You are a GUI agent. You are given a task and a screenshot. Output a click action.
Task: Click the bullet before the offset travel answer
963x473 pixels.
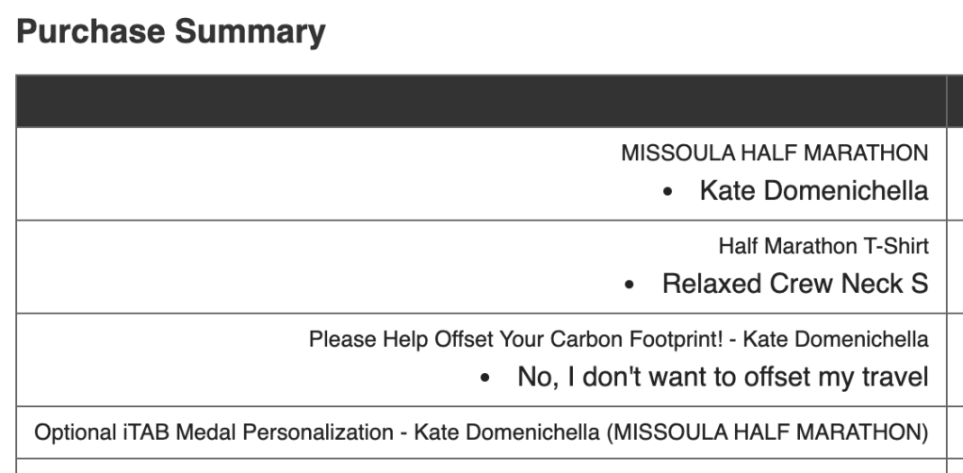[484, 379]
